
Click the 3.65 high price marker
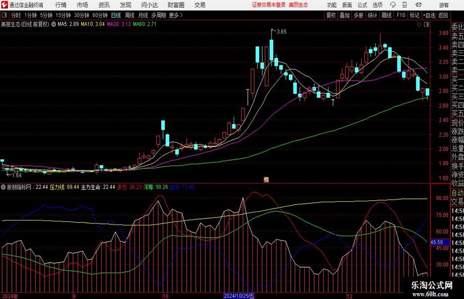click(x=281, y=32)
